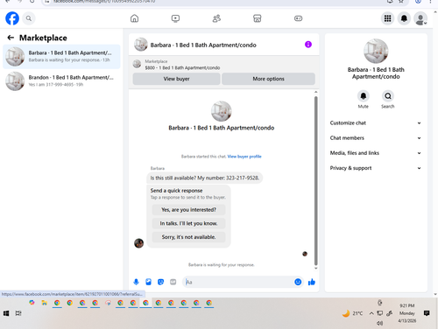Image resolution: width=438 pixels, height=329 pixels.
Task: Click the volume speaker tray icon
Action: click(x=379, y=323)
